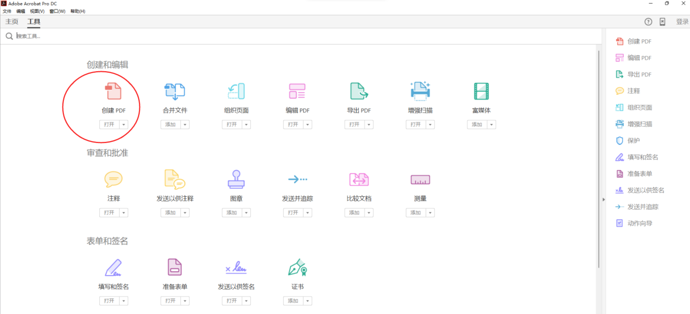Switch to the 工具 tab

[x=34, y=22]
